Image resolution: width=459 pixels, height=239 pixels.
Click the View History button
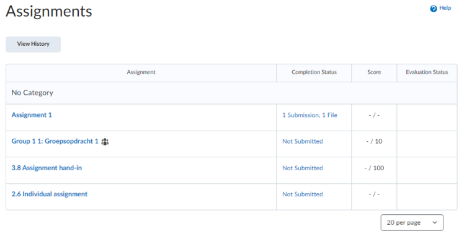(x=33, y=44)
